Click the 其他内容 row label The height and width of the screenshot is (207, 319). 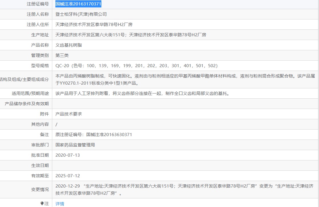click(x=40, y=124)
